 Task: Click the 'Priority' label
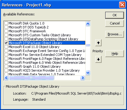[98, 51]
